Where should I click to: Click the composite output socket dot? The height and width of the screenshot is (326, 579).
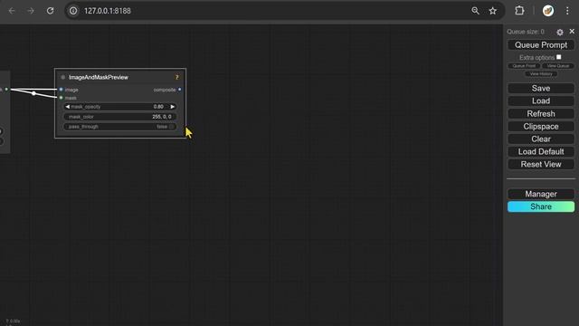[179, 90]
